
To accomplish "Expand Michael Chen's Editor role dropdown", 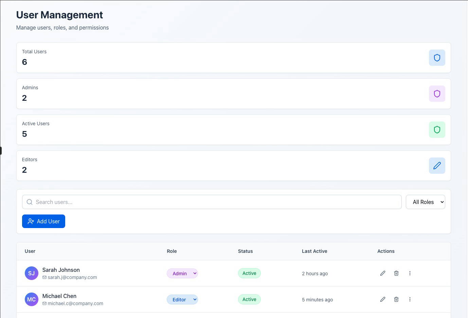I will [182, 300].
